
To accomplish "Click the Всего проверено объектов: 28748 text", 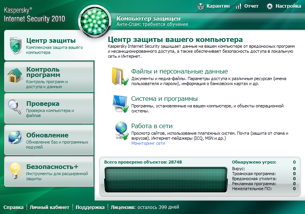I will pos(143,162).
